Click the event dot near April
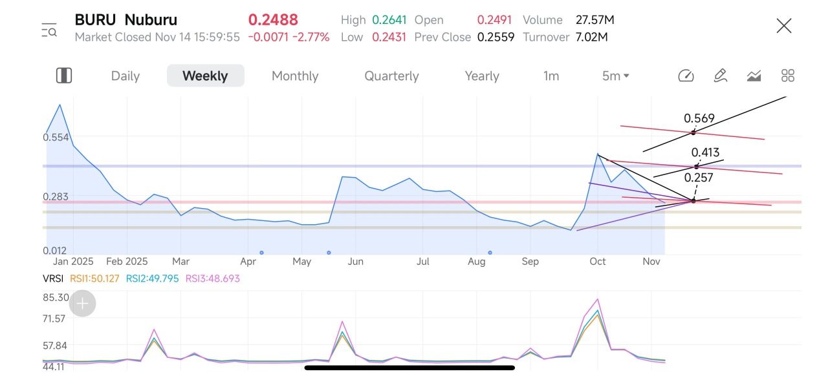 261,253
